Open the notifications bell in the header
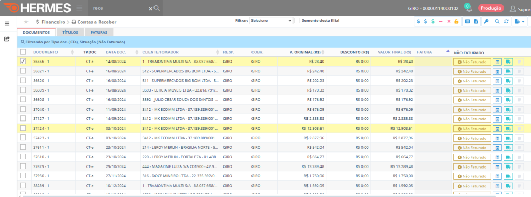531x197 pixels. point(469,8)
